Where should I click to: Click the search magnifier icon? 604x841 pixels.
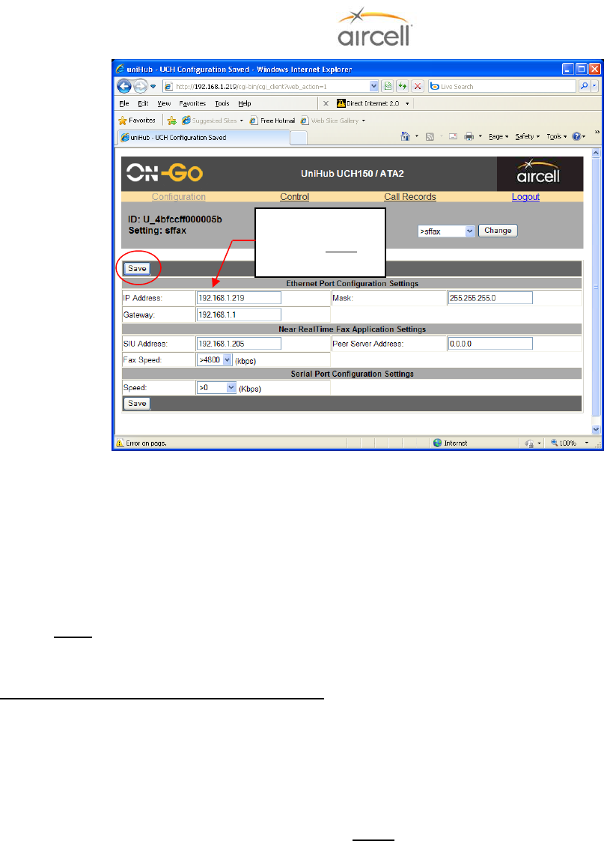[x=584, y=86]
